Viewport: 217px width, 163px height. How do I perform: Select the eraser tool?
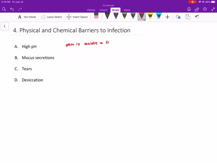click(x=96, y=16)
